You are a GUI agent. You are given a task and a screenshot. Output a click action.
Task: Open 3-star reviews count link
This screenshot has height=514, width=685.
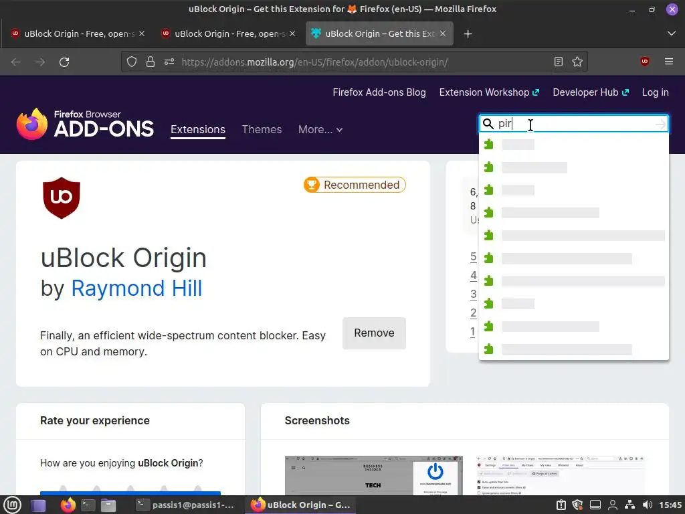click(473, 294)
